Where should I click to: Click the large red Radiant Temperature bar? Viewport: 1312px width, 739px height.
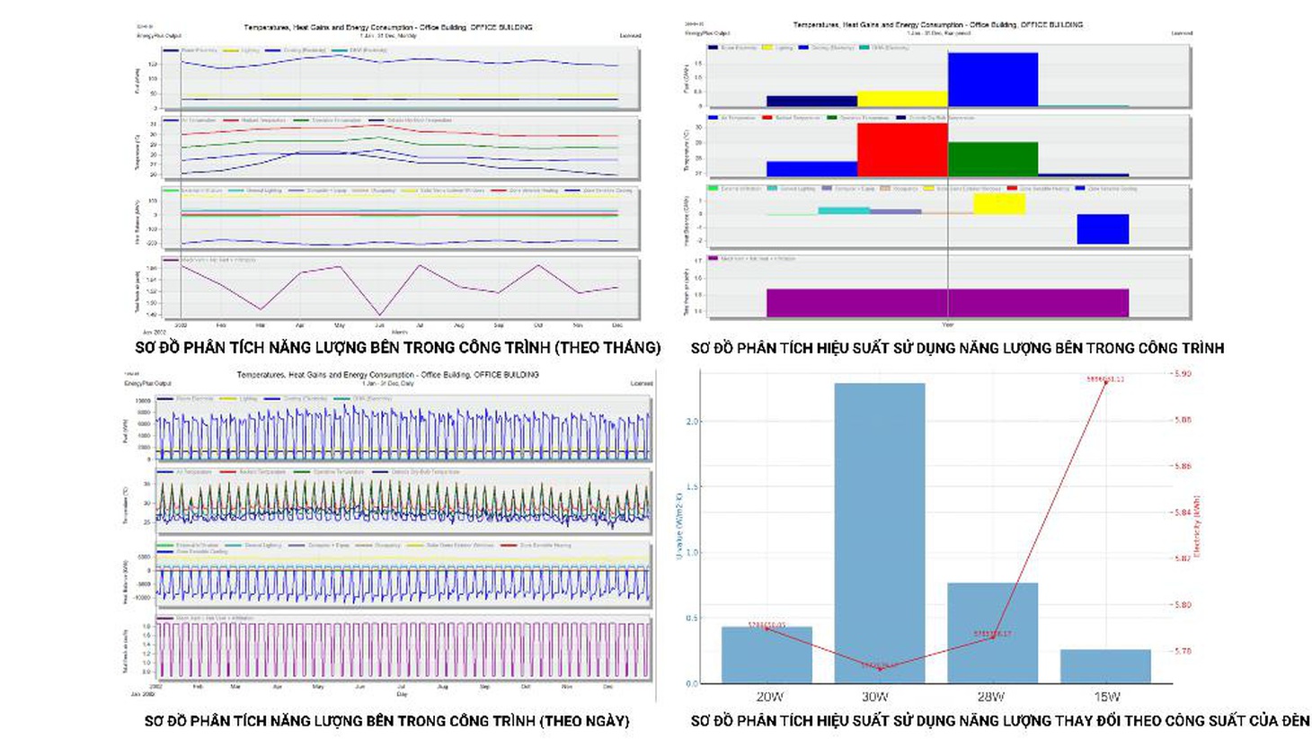tap(902, 150)
